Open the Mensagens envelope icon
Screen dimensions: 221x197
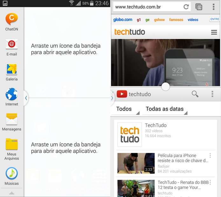(11, 119)
